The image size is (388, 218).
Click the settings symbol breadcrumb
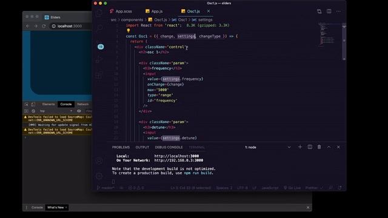[202, 20]
